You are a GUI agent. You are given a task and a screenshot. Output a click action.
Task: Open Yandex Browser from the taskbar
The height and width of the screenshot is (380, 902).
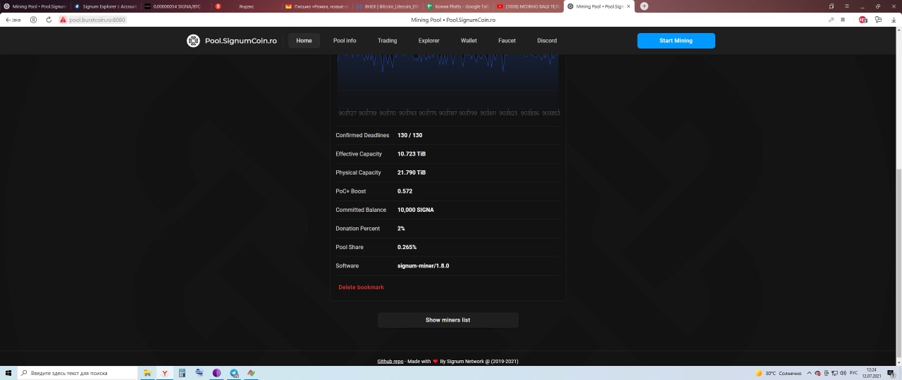coord(165,373)
